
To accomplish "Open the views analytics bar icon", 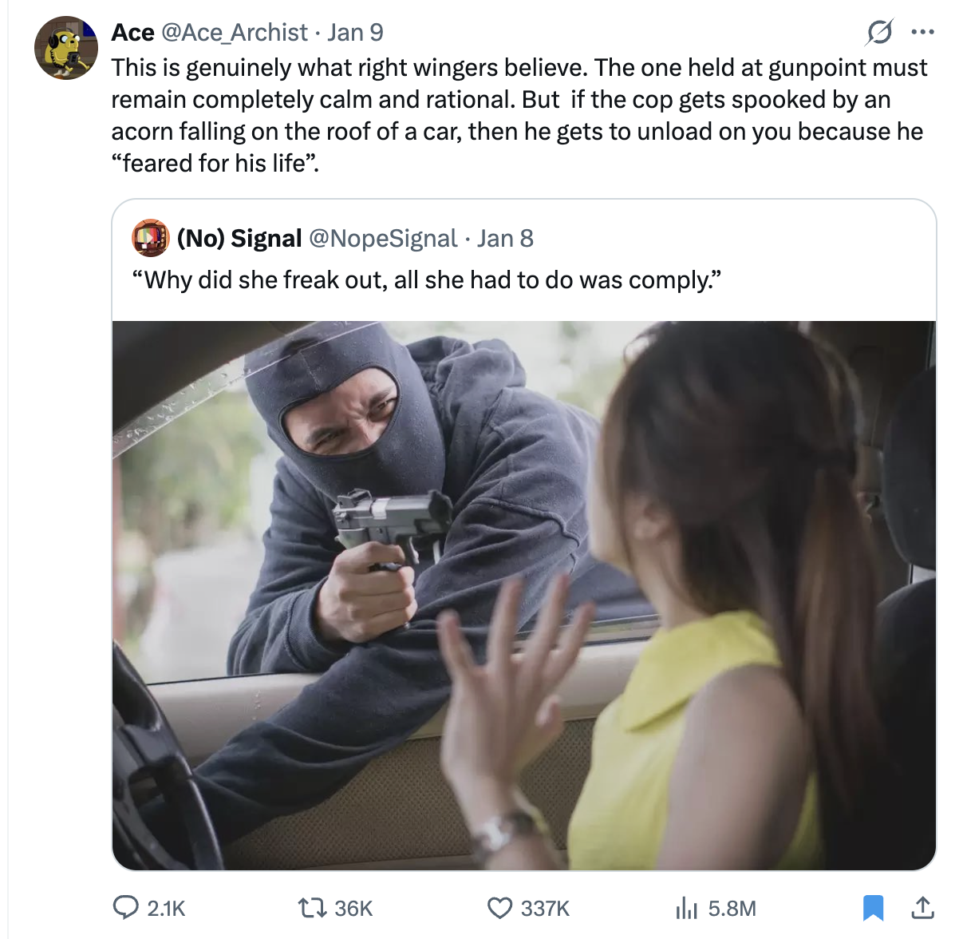I will click(686, 908).
